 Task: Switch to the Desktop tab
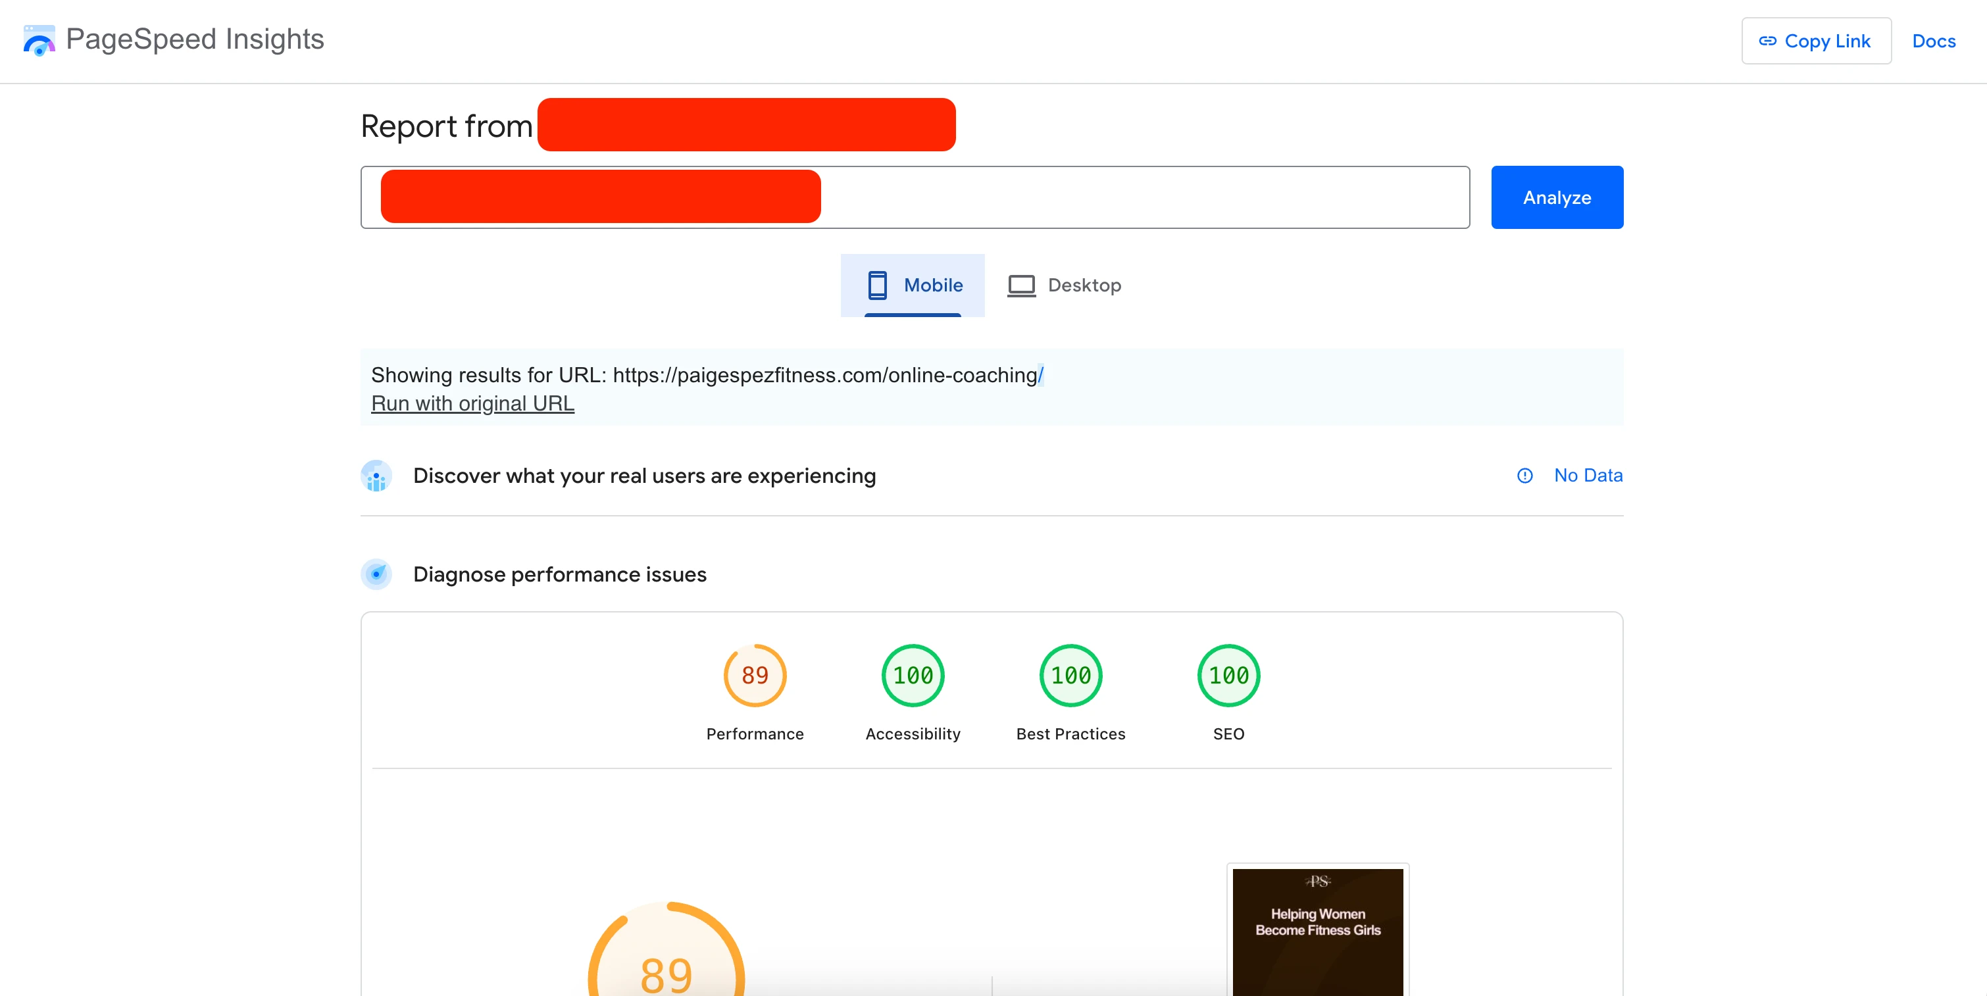1065,285
